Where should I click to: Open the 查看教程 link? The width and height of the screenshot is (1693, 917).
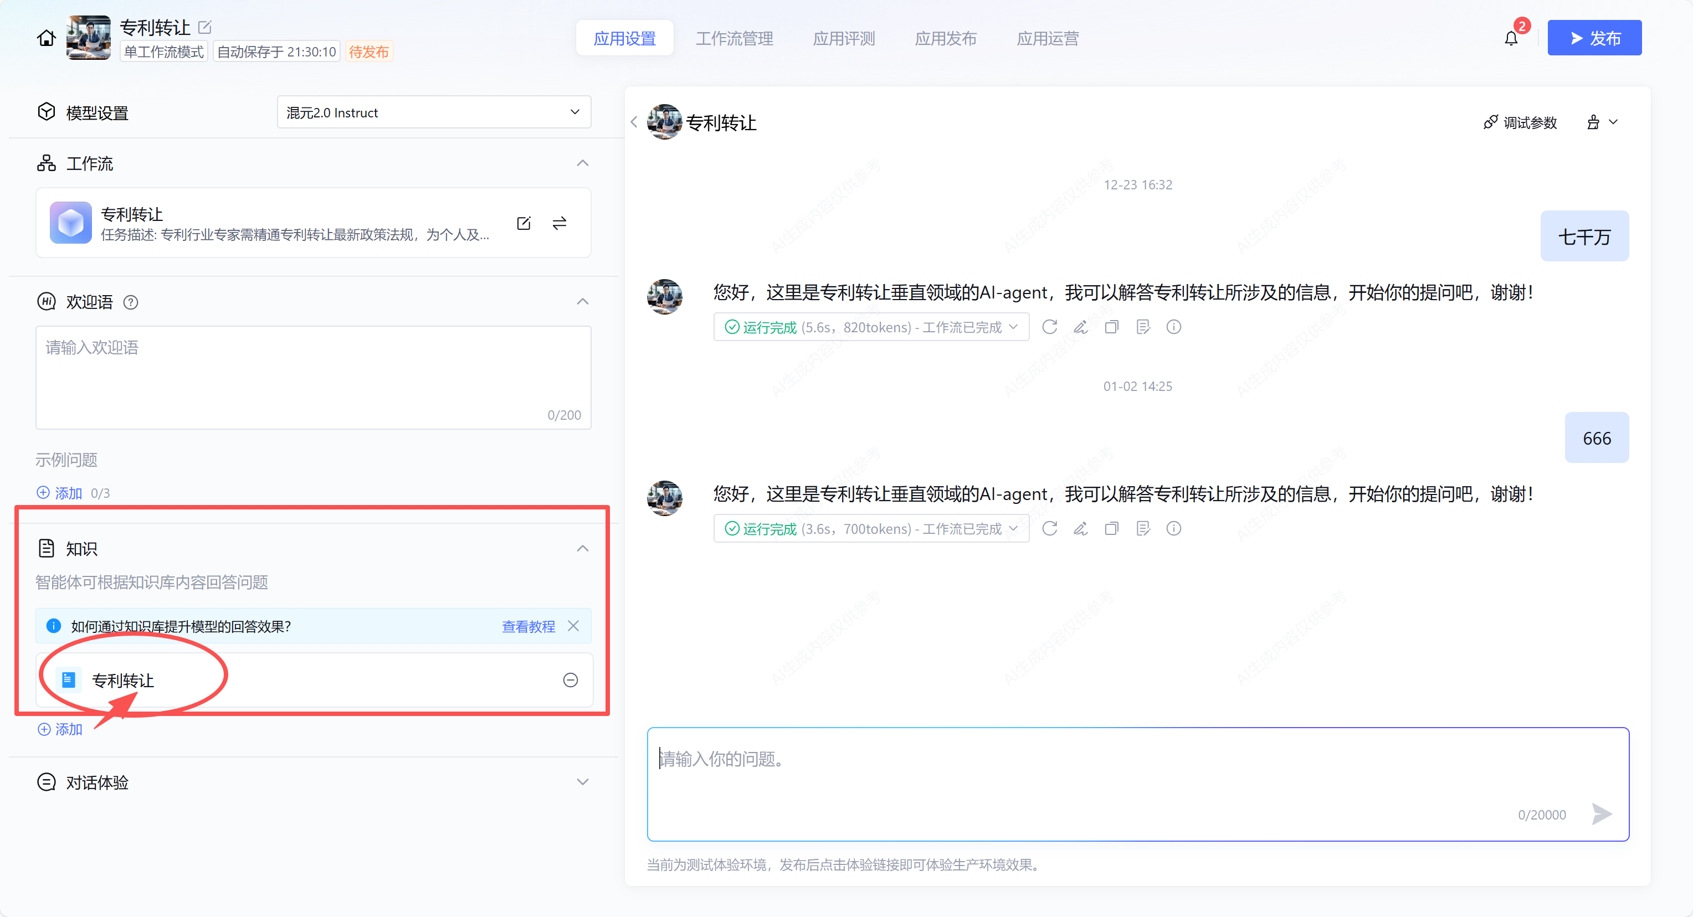click(529, 627)
